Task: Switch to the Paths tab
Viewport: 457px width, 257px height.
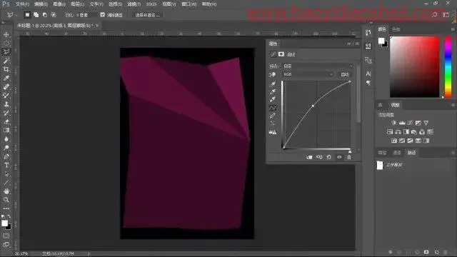Action: pos(411,153)
